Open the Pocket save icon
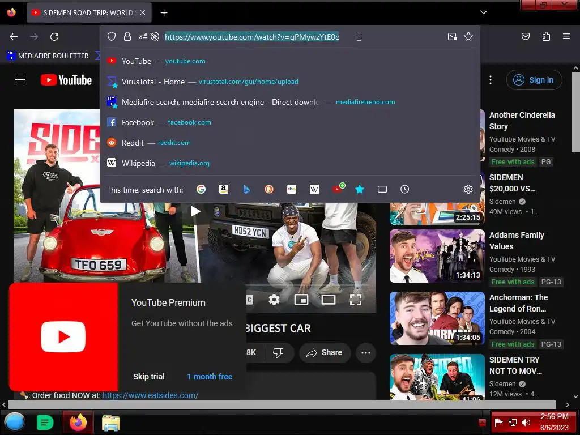Screen dimensions: 580x435 (526, 36)
